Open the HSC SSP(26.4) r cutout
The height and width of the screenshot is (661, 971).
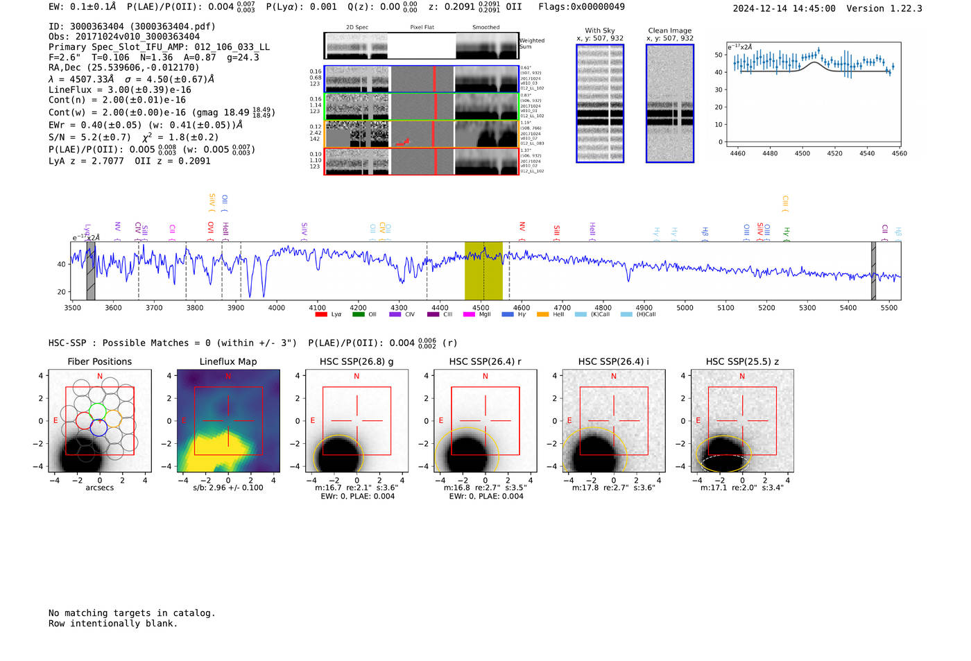point(486,421)
